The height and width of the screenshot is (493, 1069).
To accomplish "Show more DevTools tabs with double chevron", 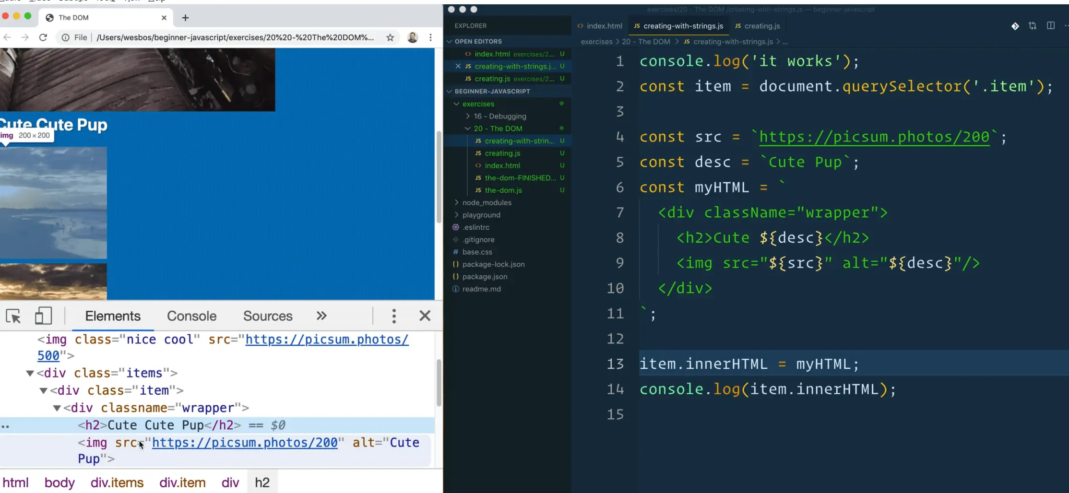I will 321,316.
